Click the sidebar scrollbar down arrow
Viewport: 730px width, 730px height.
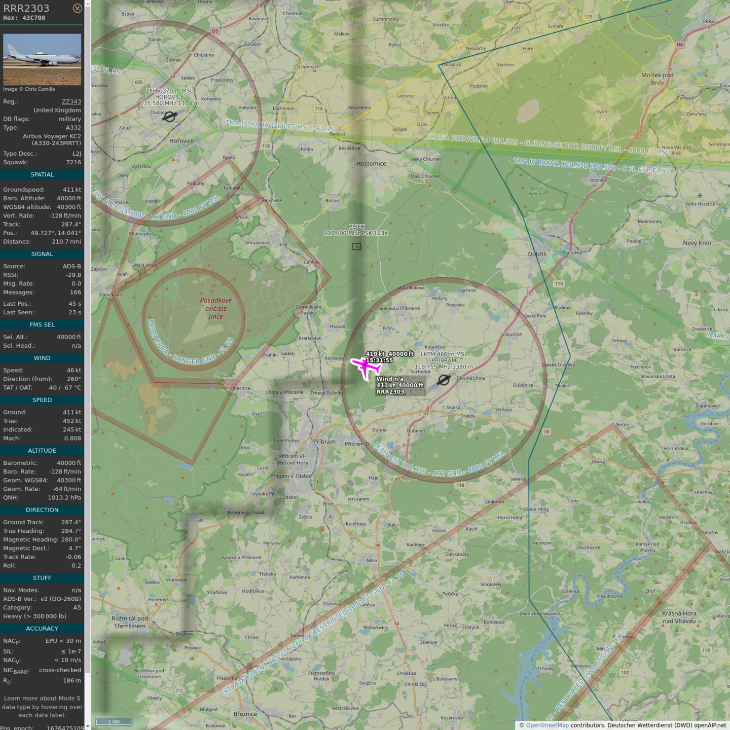coord(88,726)
